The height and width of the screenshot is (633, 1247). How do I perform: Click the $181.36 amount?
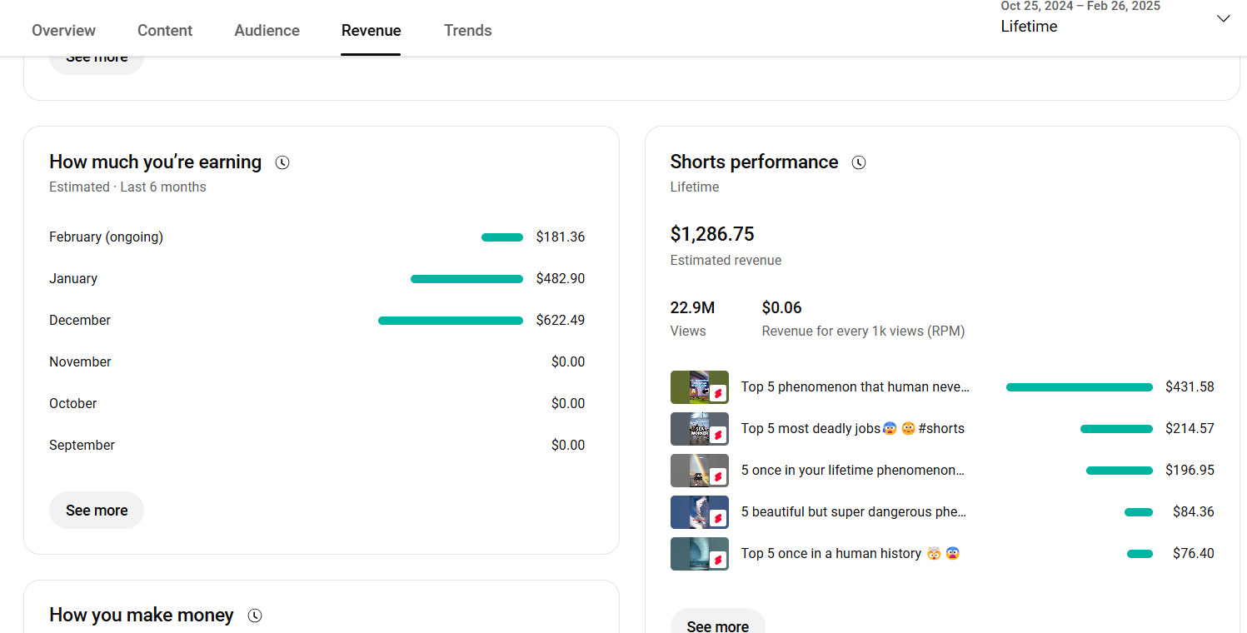(x=561, y=237)
